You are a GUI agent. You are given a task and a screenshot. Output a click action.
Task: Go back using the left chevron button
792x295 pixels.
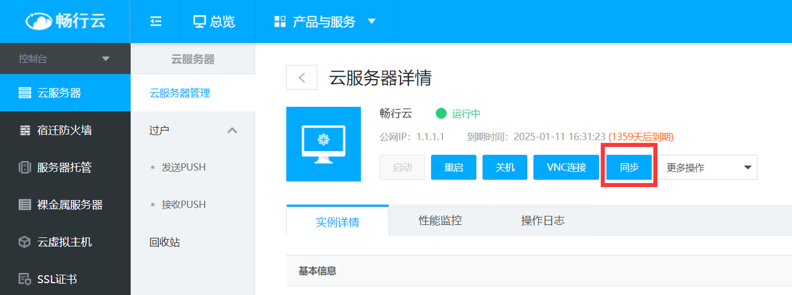302,77
